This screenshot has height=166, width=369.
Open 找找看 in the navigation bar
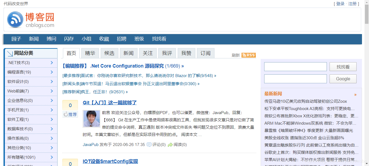(159, 39)
